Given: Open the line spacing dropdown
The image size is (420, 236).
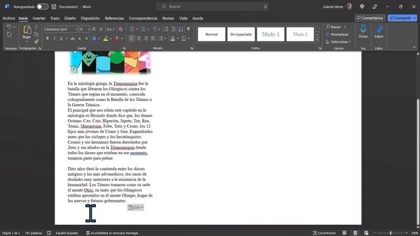Looking at the screenshot, I should coord(165,39).
